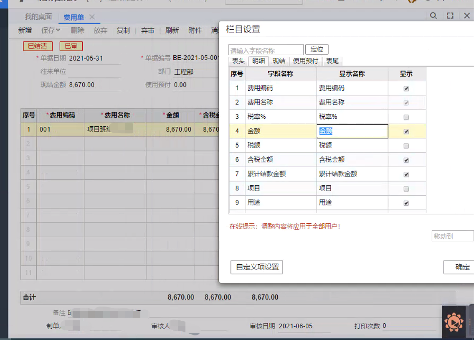This screenshot has width=474, height=340.
Task: Click the 定位 button
Action: (x=317, y=49)
